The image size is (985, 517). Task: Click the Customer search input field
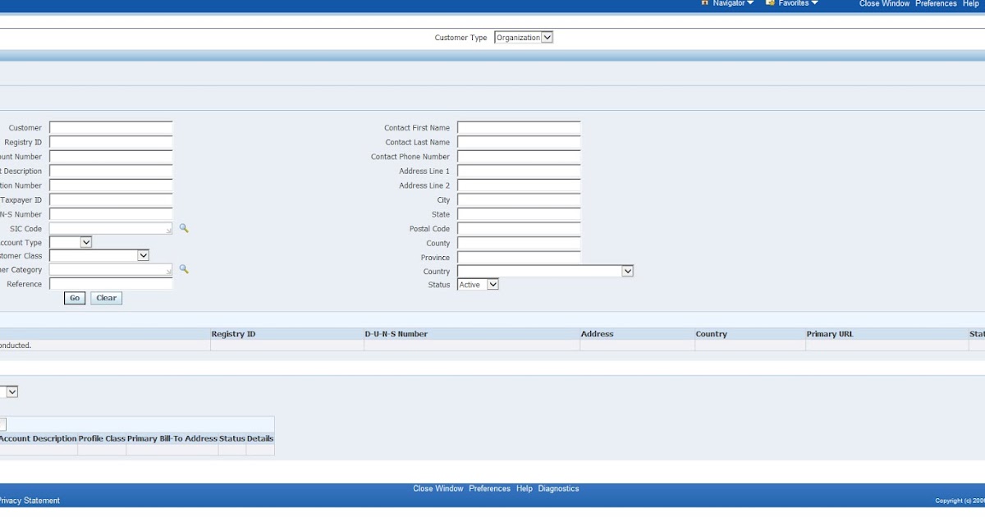click(x=110, y=127)
